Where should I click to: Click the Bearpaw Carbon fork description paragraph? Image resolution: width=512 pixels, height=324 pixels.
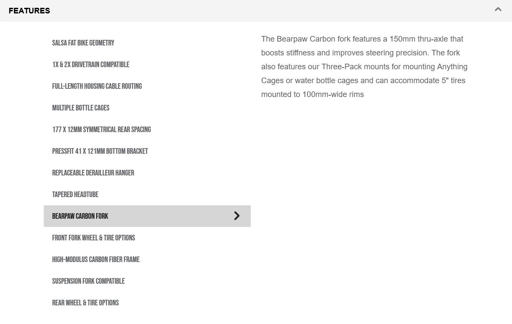click(x=364, y=67)
